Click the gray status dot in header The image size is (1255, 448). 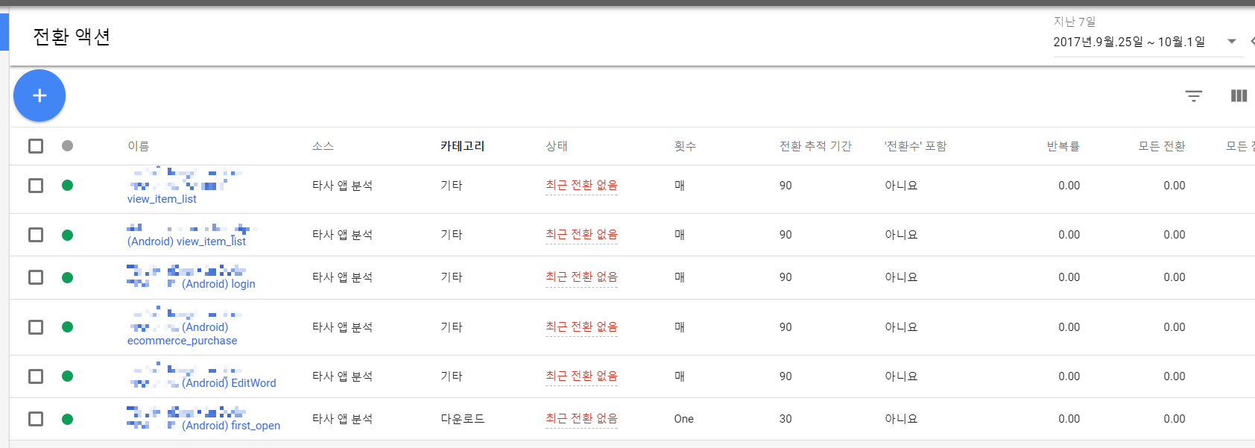coord(67,146)
